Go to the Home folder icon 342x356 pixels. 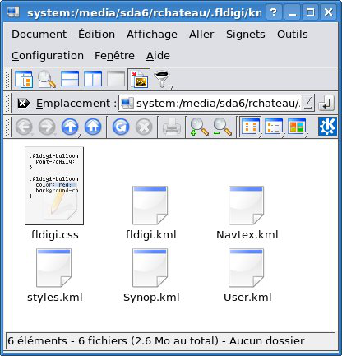93,127
